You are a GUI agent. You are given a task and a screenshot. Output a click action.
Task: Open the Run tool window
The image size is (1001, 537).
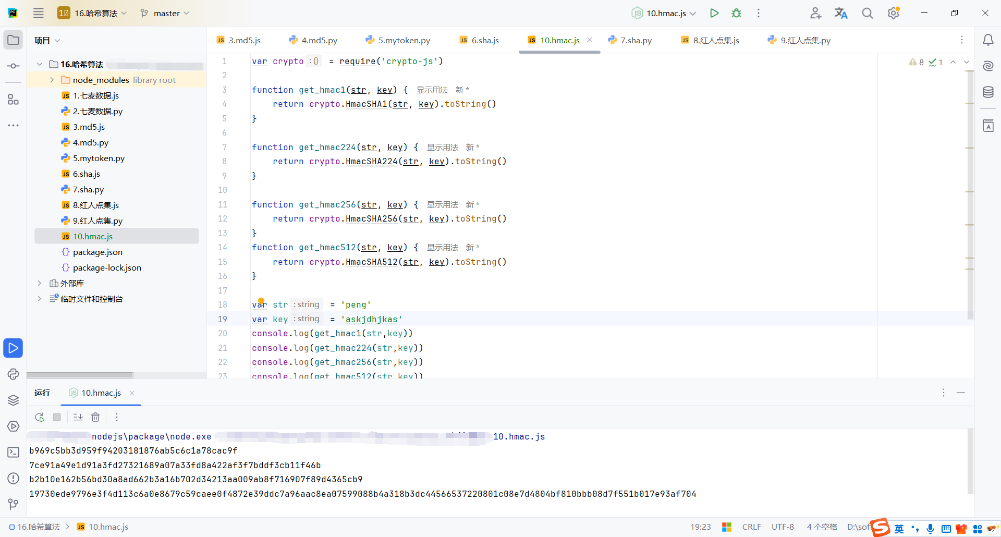tap(13, 348)
